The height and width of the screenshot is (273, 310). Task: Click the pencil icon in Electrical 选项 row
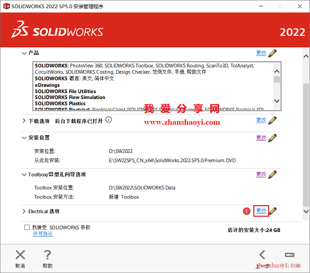[x=273, y=211]
